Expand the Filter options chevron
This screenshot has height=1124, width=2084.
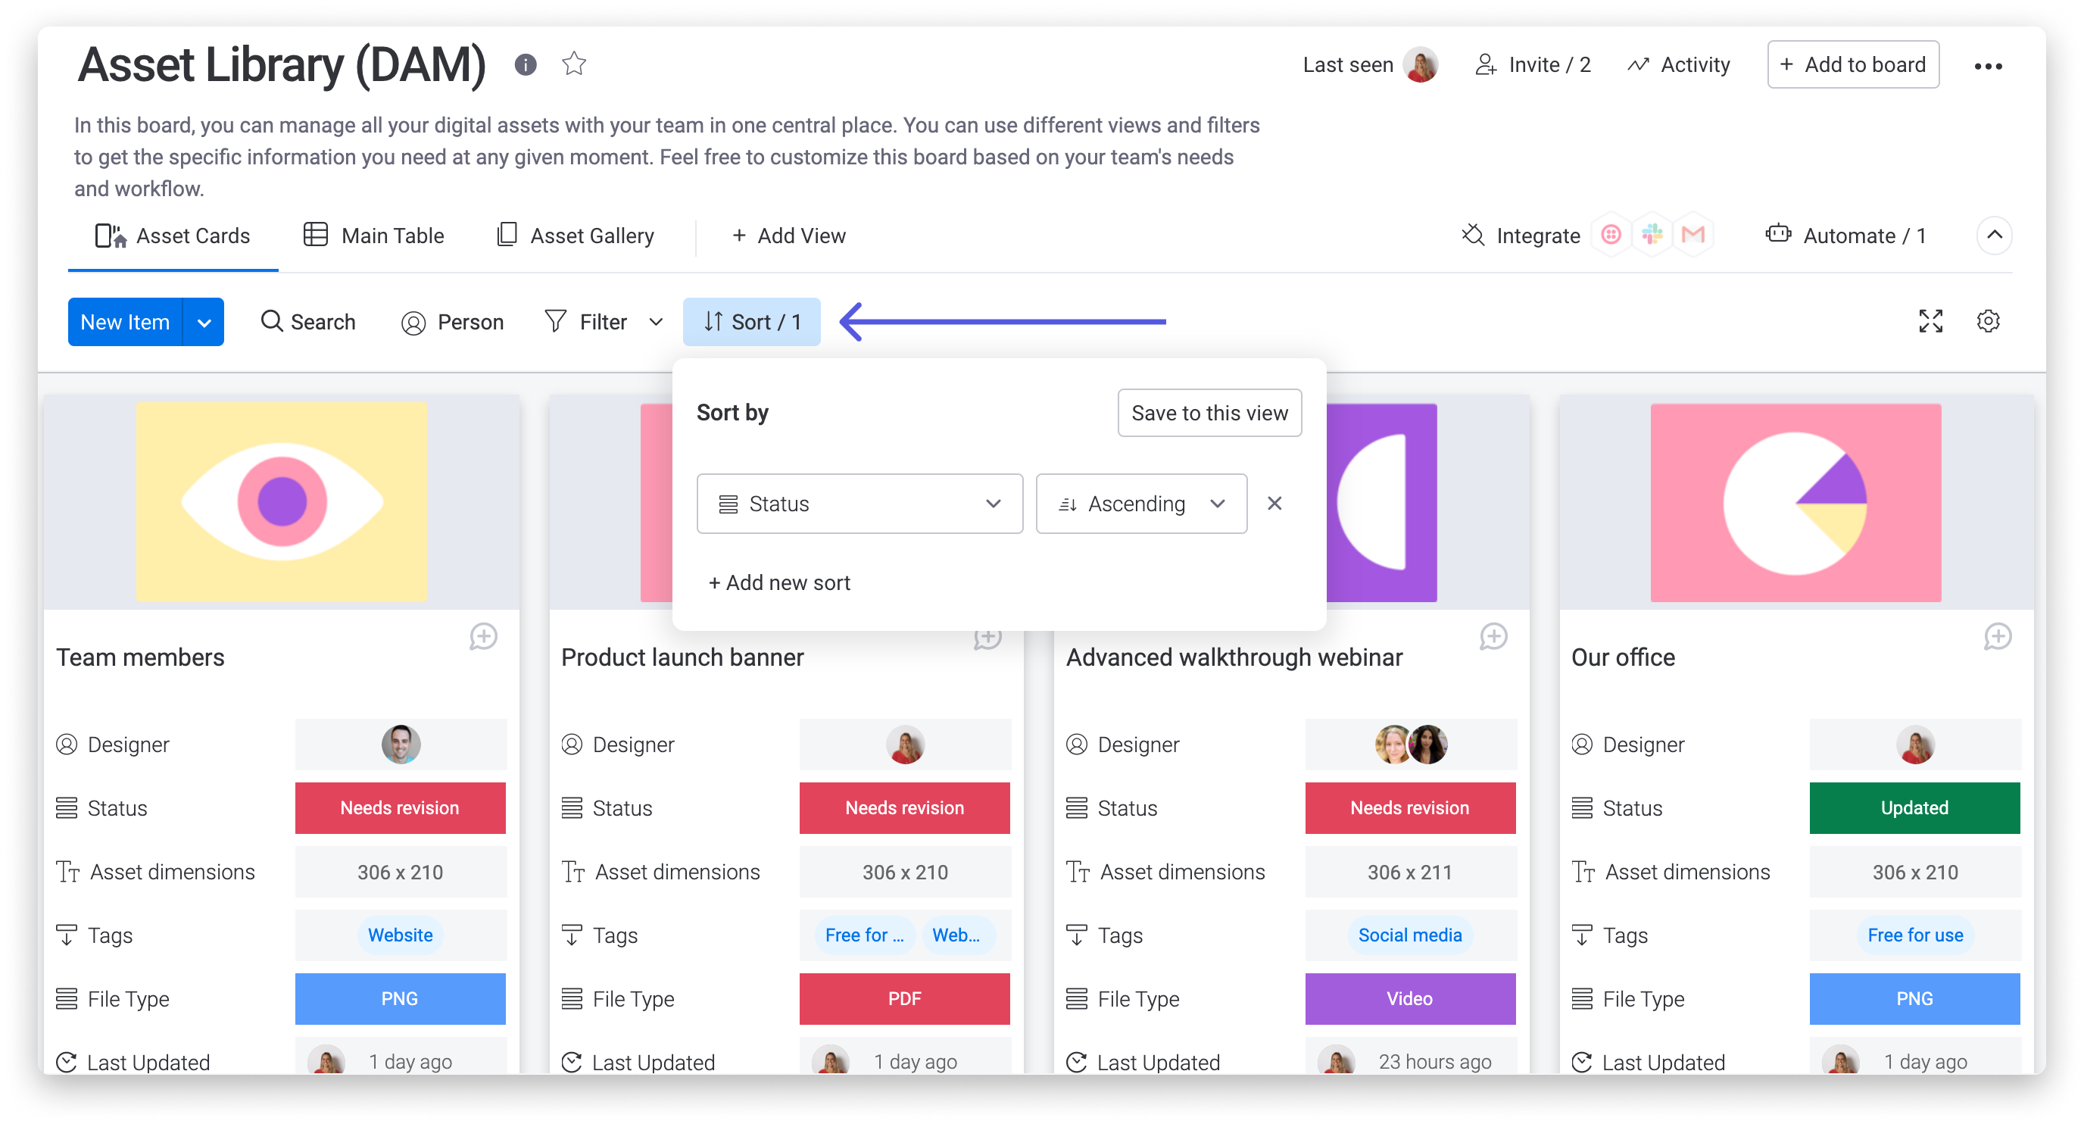[x=656, y=322]
